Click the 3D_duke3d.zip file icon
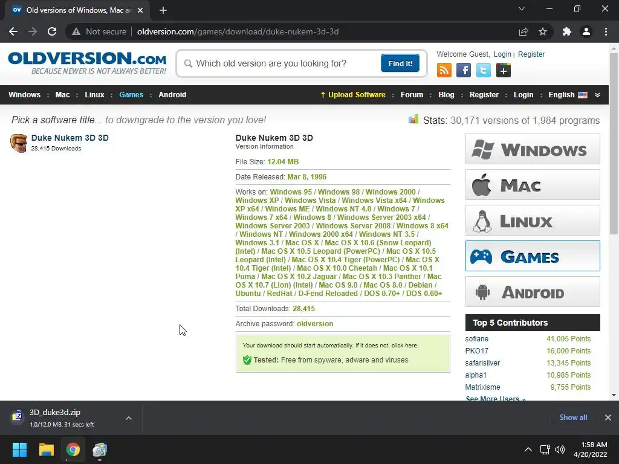The image size is (619, 464). (x=17, y=417)
